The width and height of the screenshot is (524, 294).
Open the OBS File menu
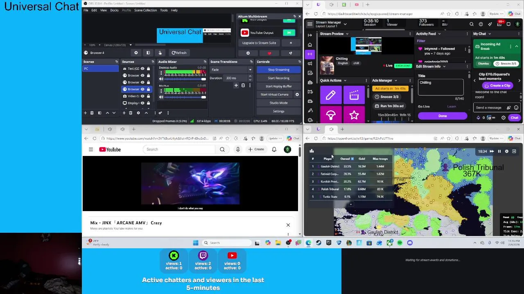pos(86,10)
